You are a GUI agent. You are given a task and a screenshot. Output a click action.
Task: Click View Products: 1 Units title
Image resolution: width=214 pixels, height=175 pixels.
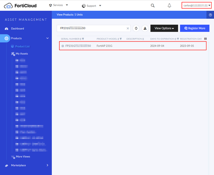tap(69, 15)
